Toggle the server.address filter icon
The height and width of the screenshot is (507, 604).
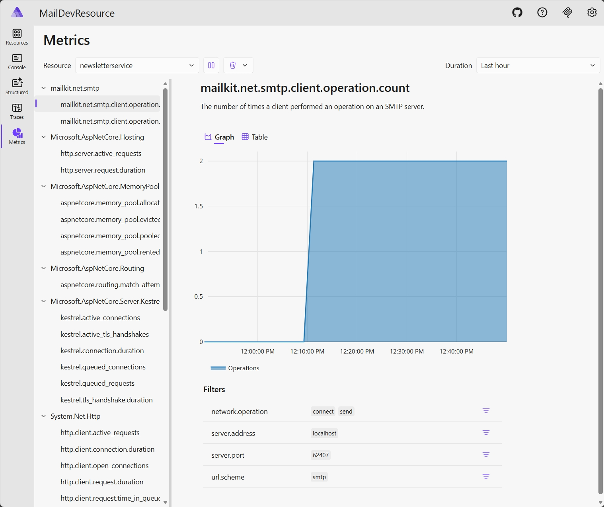tap(486, 433)
